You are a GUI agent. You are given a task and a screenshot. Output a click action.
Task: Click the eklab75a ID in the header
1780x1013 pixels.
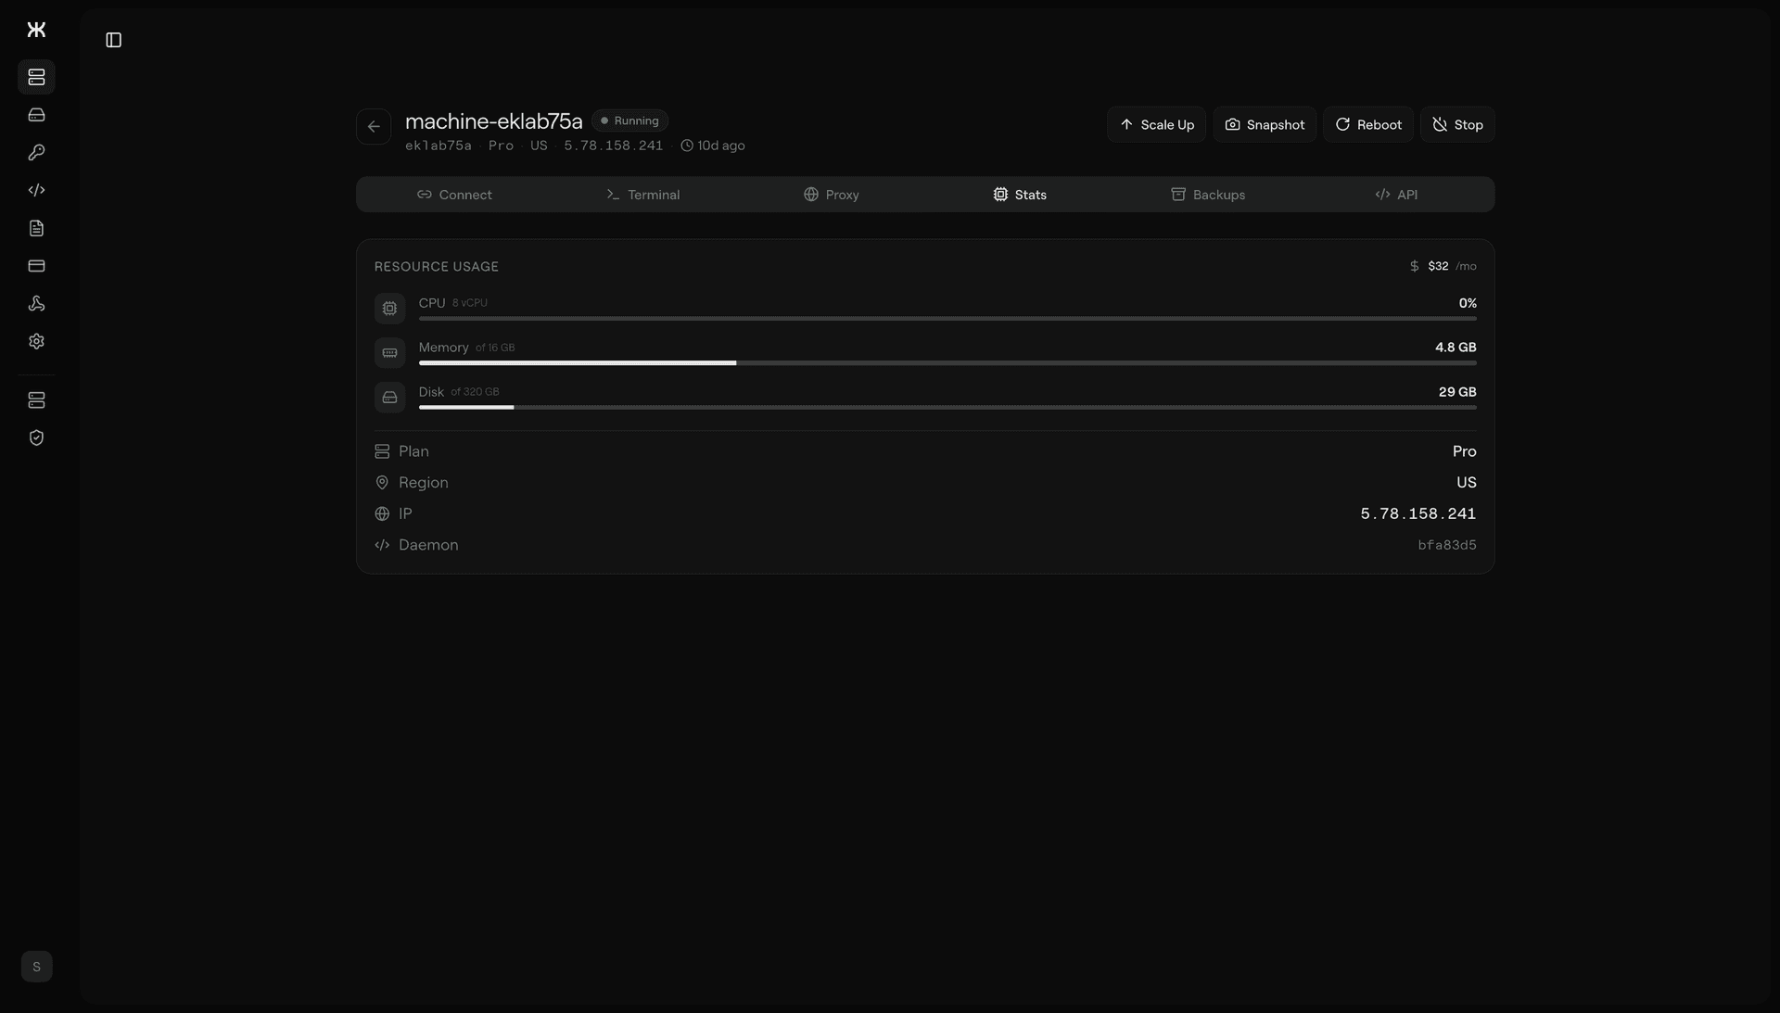(x=439, y=146)
